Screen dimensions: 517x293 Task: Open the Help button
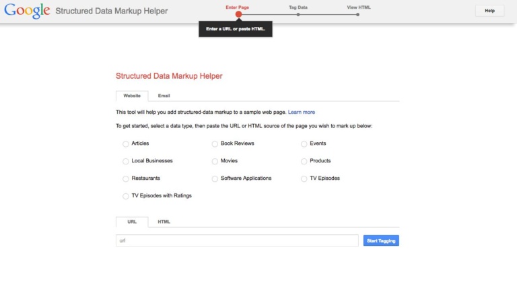pyautogui.click(x=489, y=11)
